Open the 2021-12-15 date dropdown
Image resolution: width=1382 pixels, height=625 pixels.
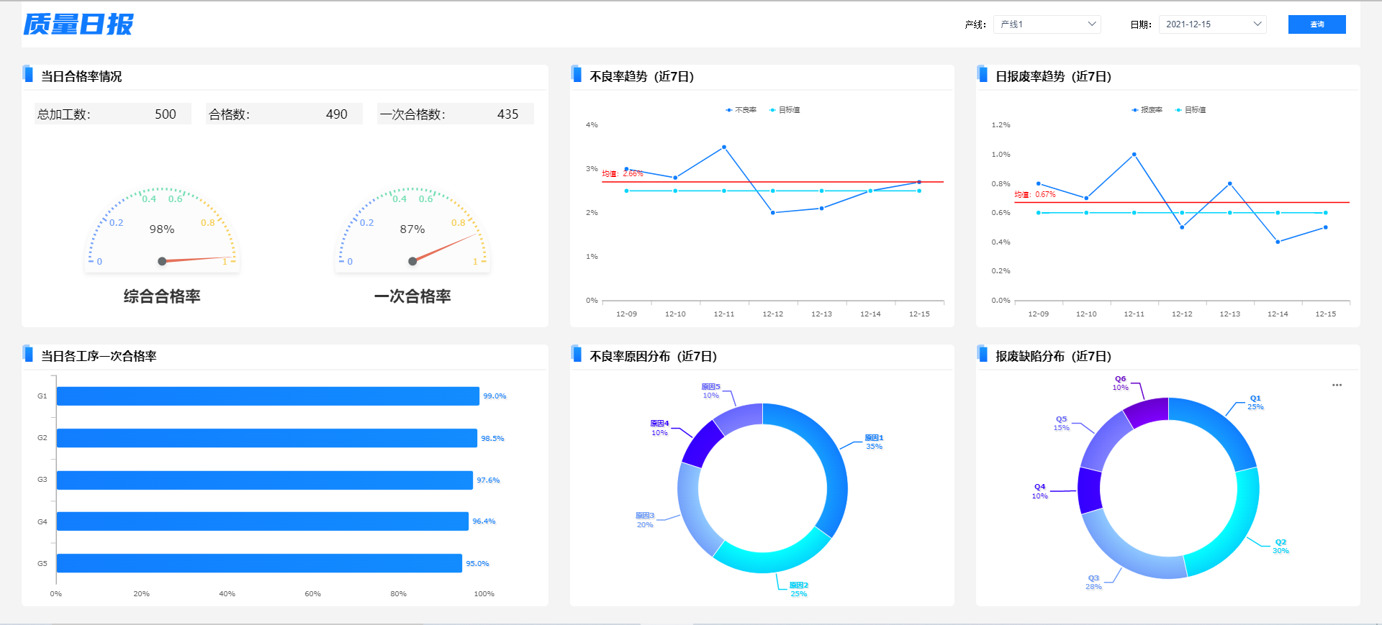pos(1212,24)
